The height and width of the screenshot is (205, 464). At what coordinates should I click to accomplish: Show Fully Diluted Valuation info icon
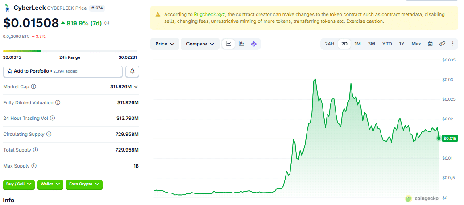(x=58, y=102)
